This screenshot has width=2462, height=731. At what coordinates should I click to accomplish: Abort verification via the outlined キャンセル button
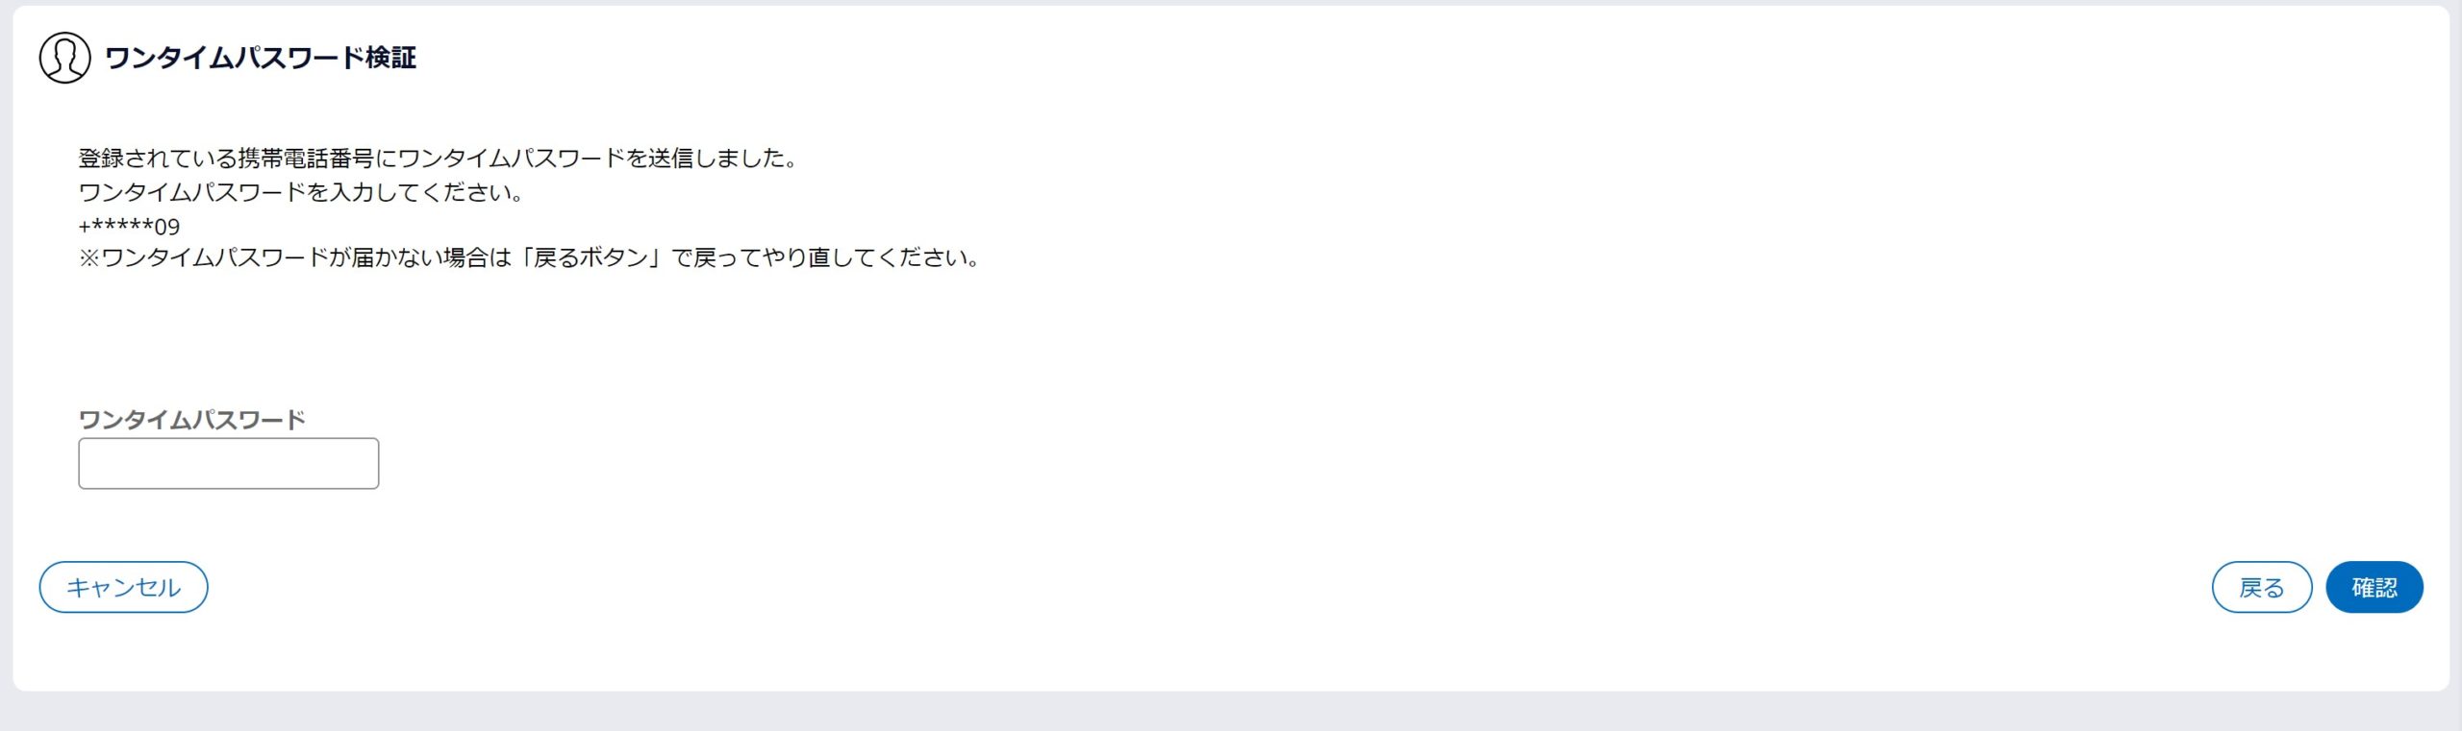pos(123,587)
